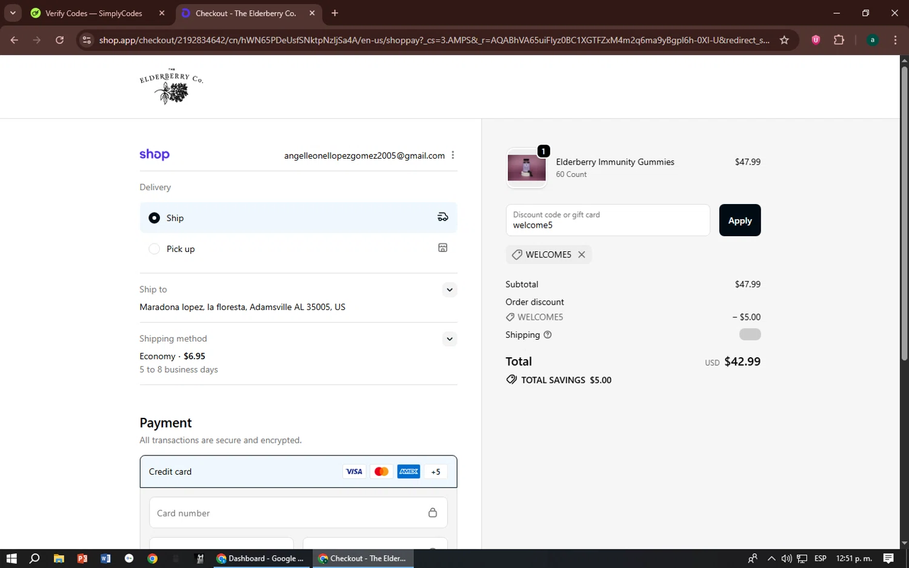
Task: Click the Checkout - The Elder... taskbar window
Action: point(363,558)
